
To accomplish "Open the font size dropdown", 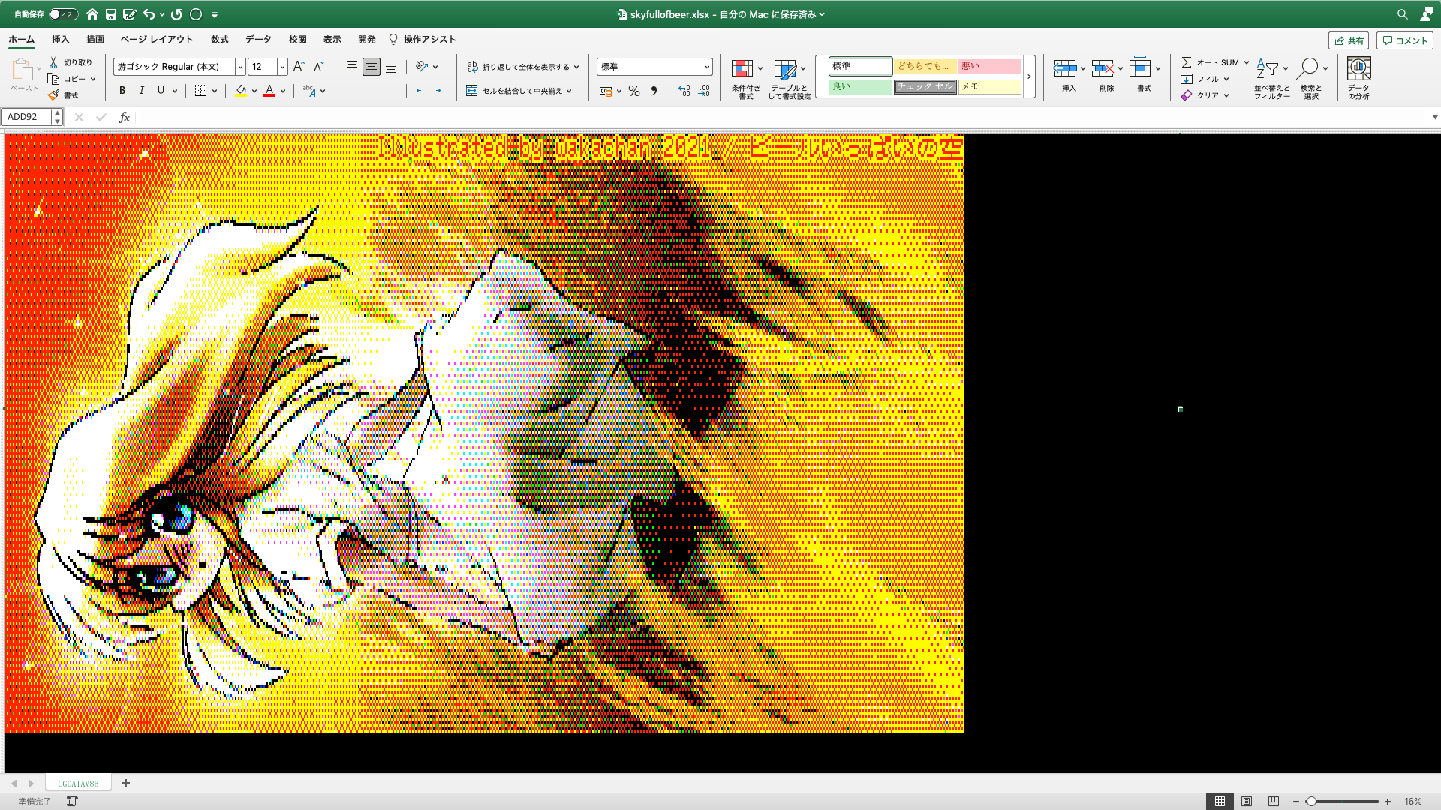I will tap(282, 67).
